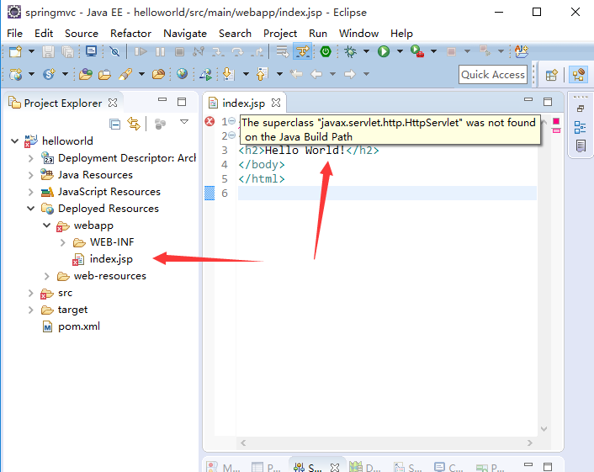Expand the web-resources folder node

coord(46,276)
